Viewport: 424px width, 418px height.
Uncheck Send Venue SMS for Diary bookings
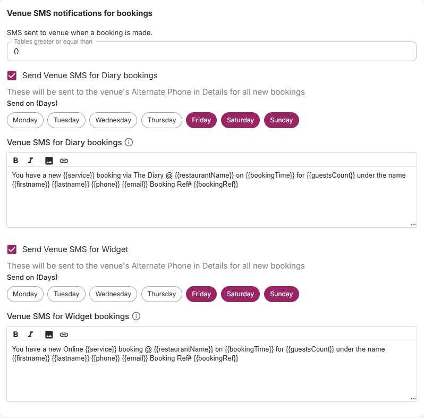[12, 76]
